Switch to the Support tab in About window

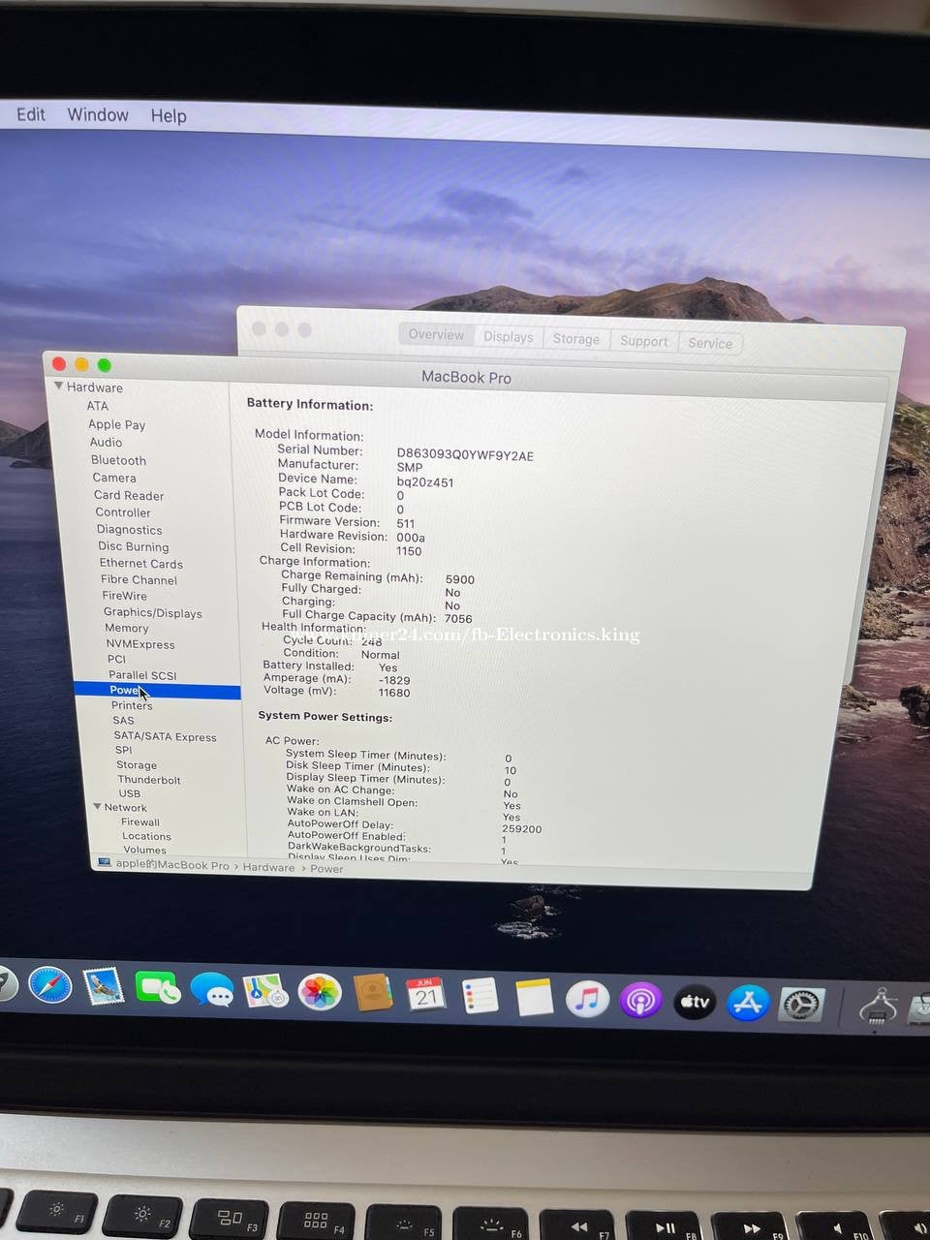(x=644, y=341)
